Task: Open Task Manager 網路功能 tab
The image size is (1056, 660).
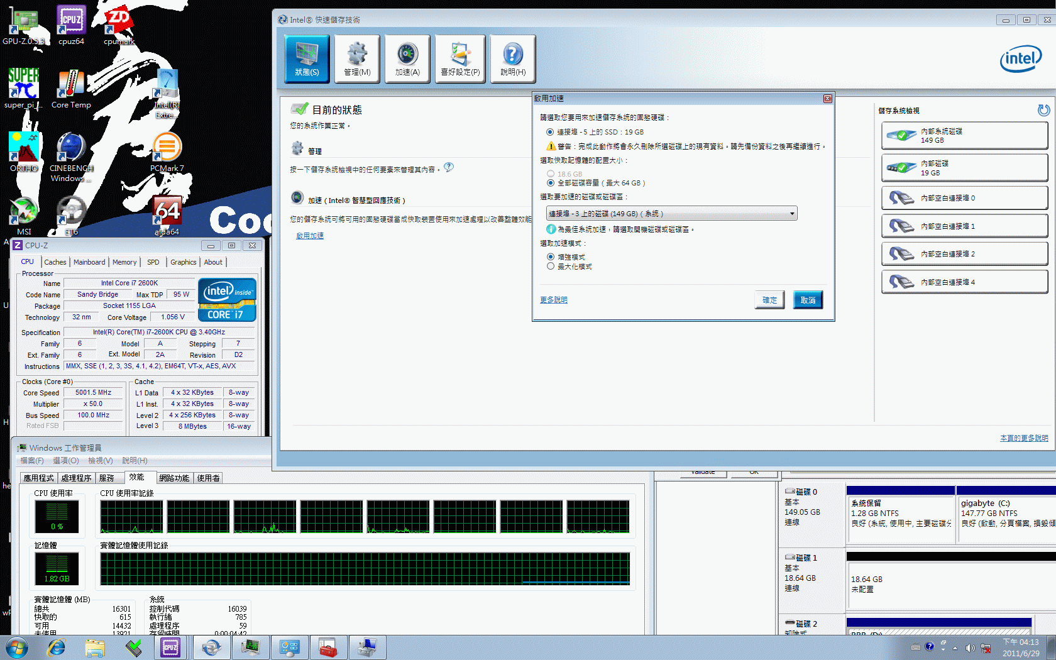Action: click(174, 478)
